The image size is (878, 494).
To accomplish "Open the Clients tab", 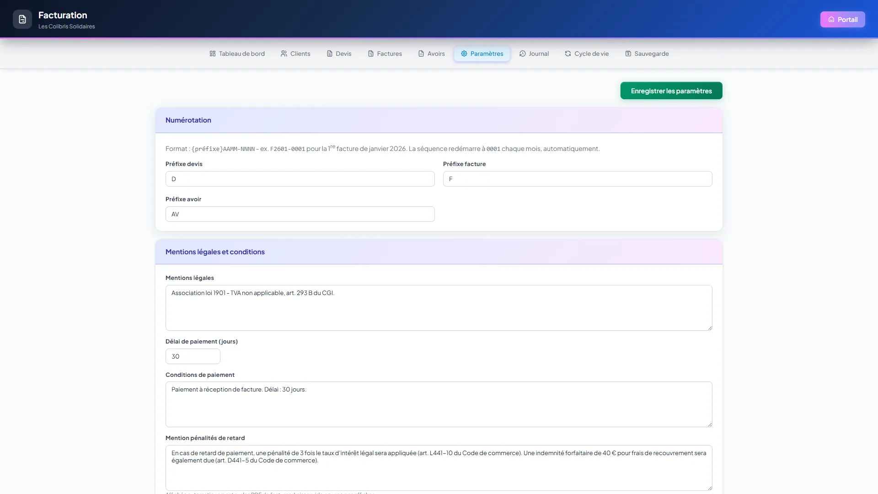I will (295, 54).
